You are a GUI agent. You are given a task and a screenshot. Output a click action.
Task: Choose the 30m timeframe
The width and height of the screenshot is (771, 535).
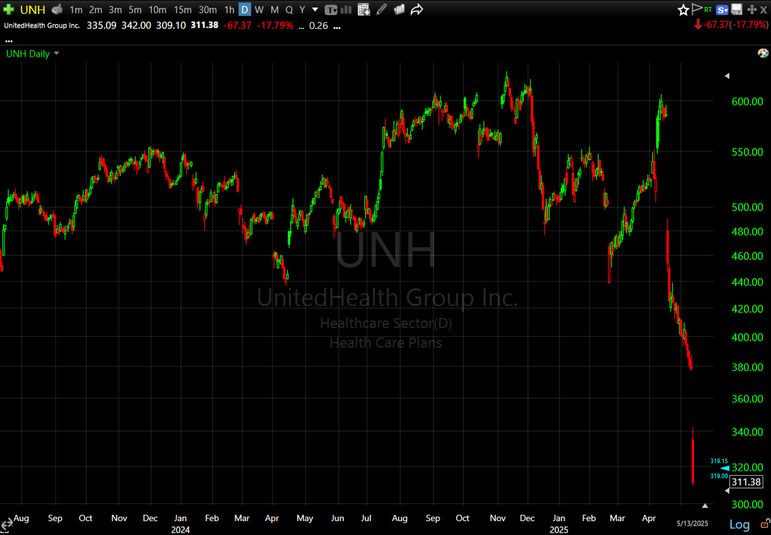208,9
